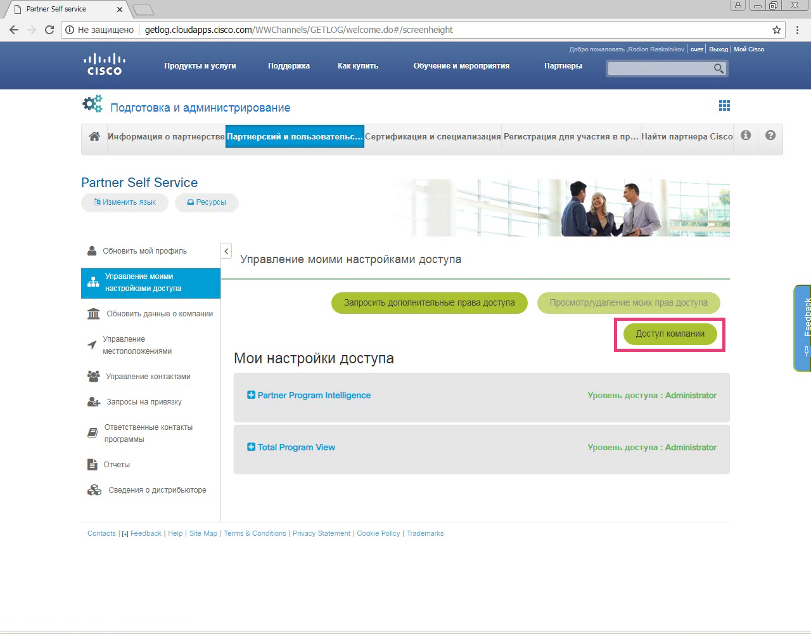
Task: Switch to Регистрация для участия в пр... tab
Action: pyautogui.click(x=571, y=136)
